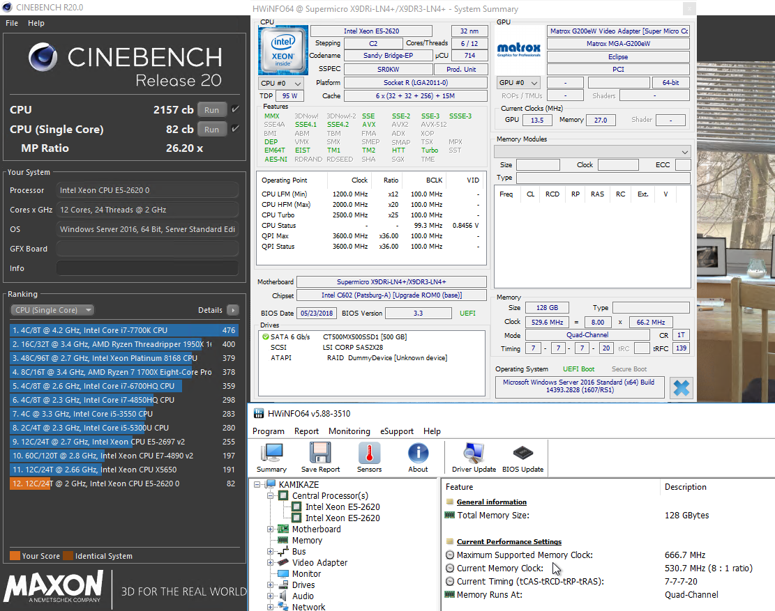Viewport: 775px width, 611px height.
Task: Click the Info field in Cinebench
Action: click(147, 268)
